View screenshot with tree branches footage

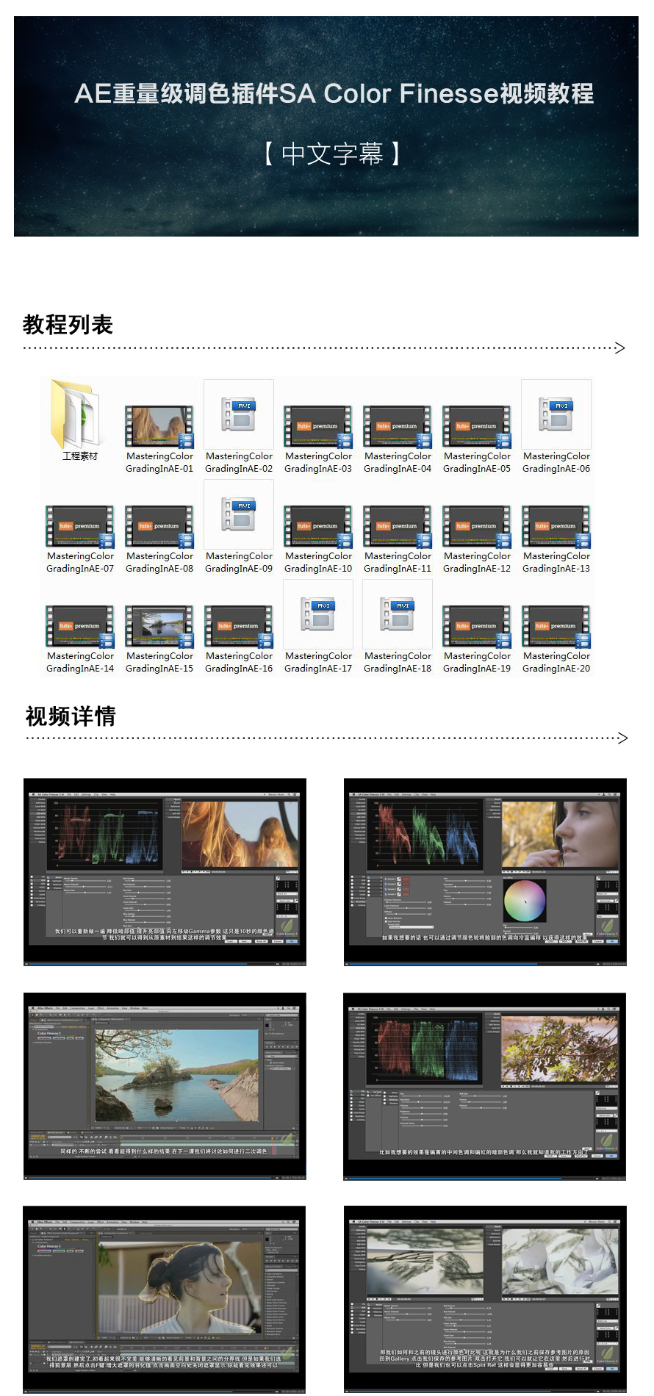(485, 1086)
